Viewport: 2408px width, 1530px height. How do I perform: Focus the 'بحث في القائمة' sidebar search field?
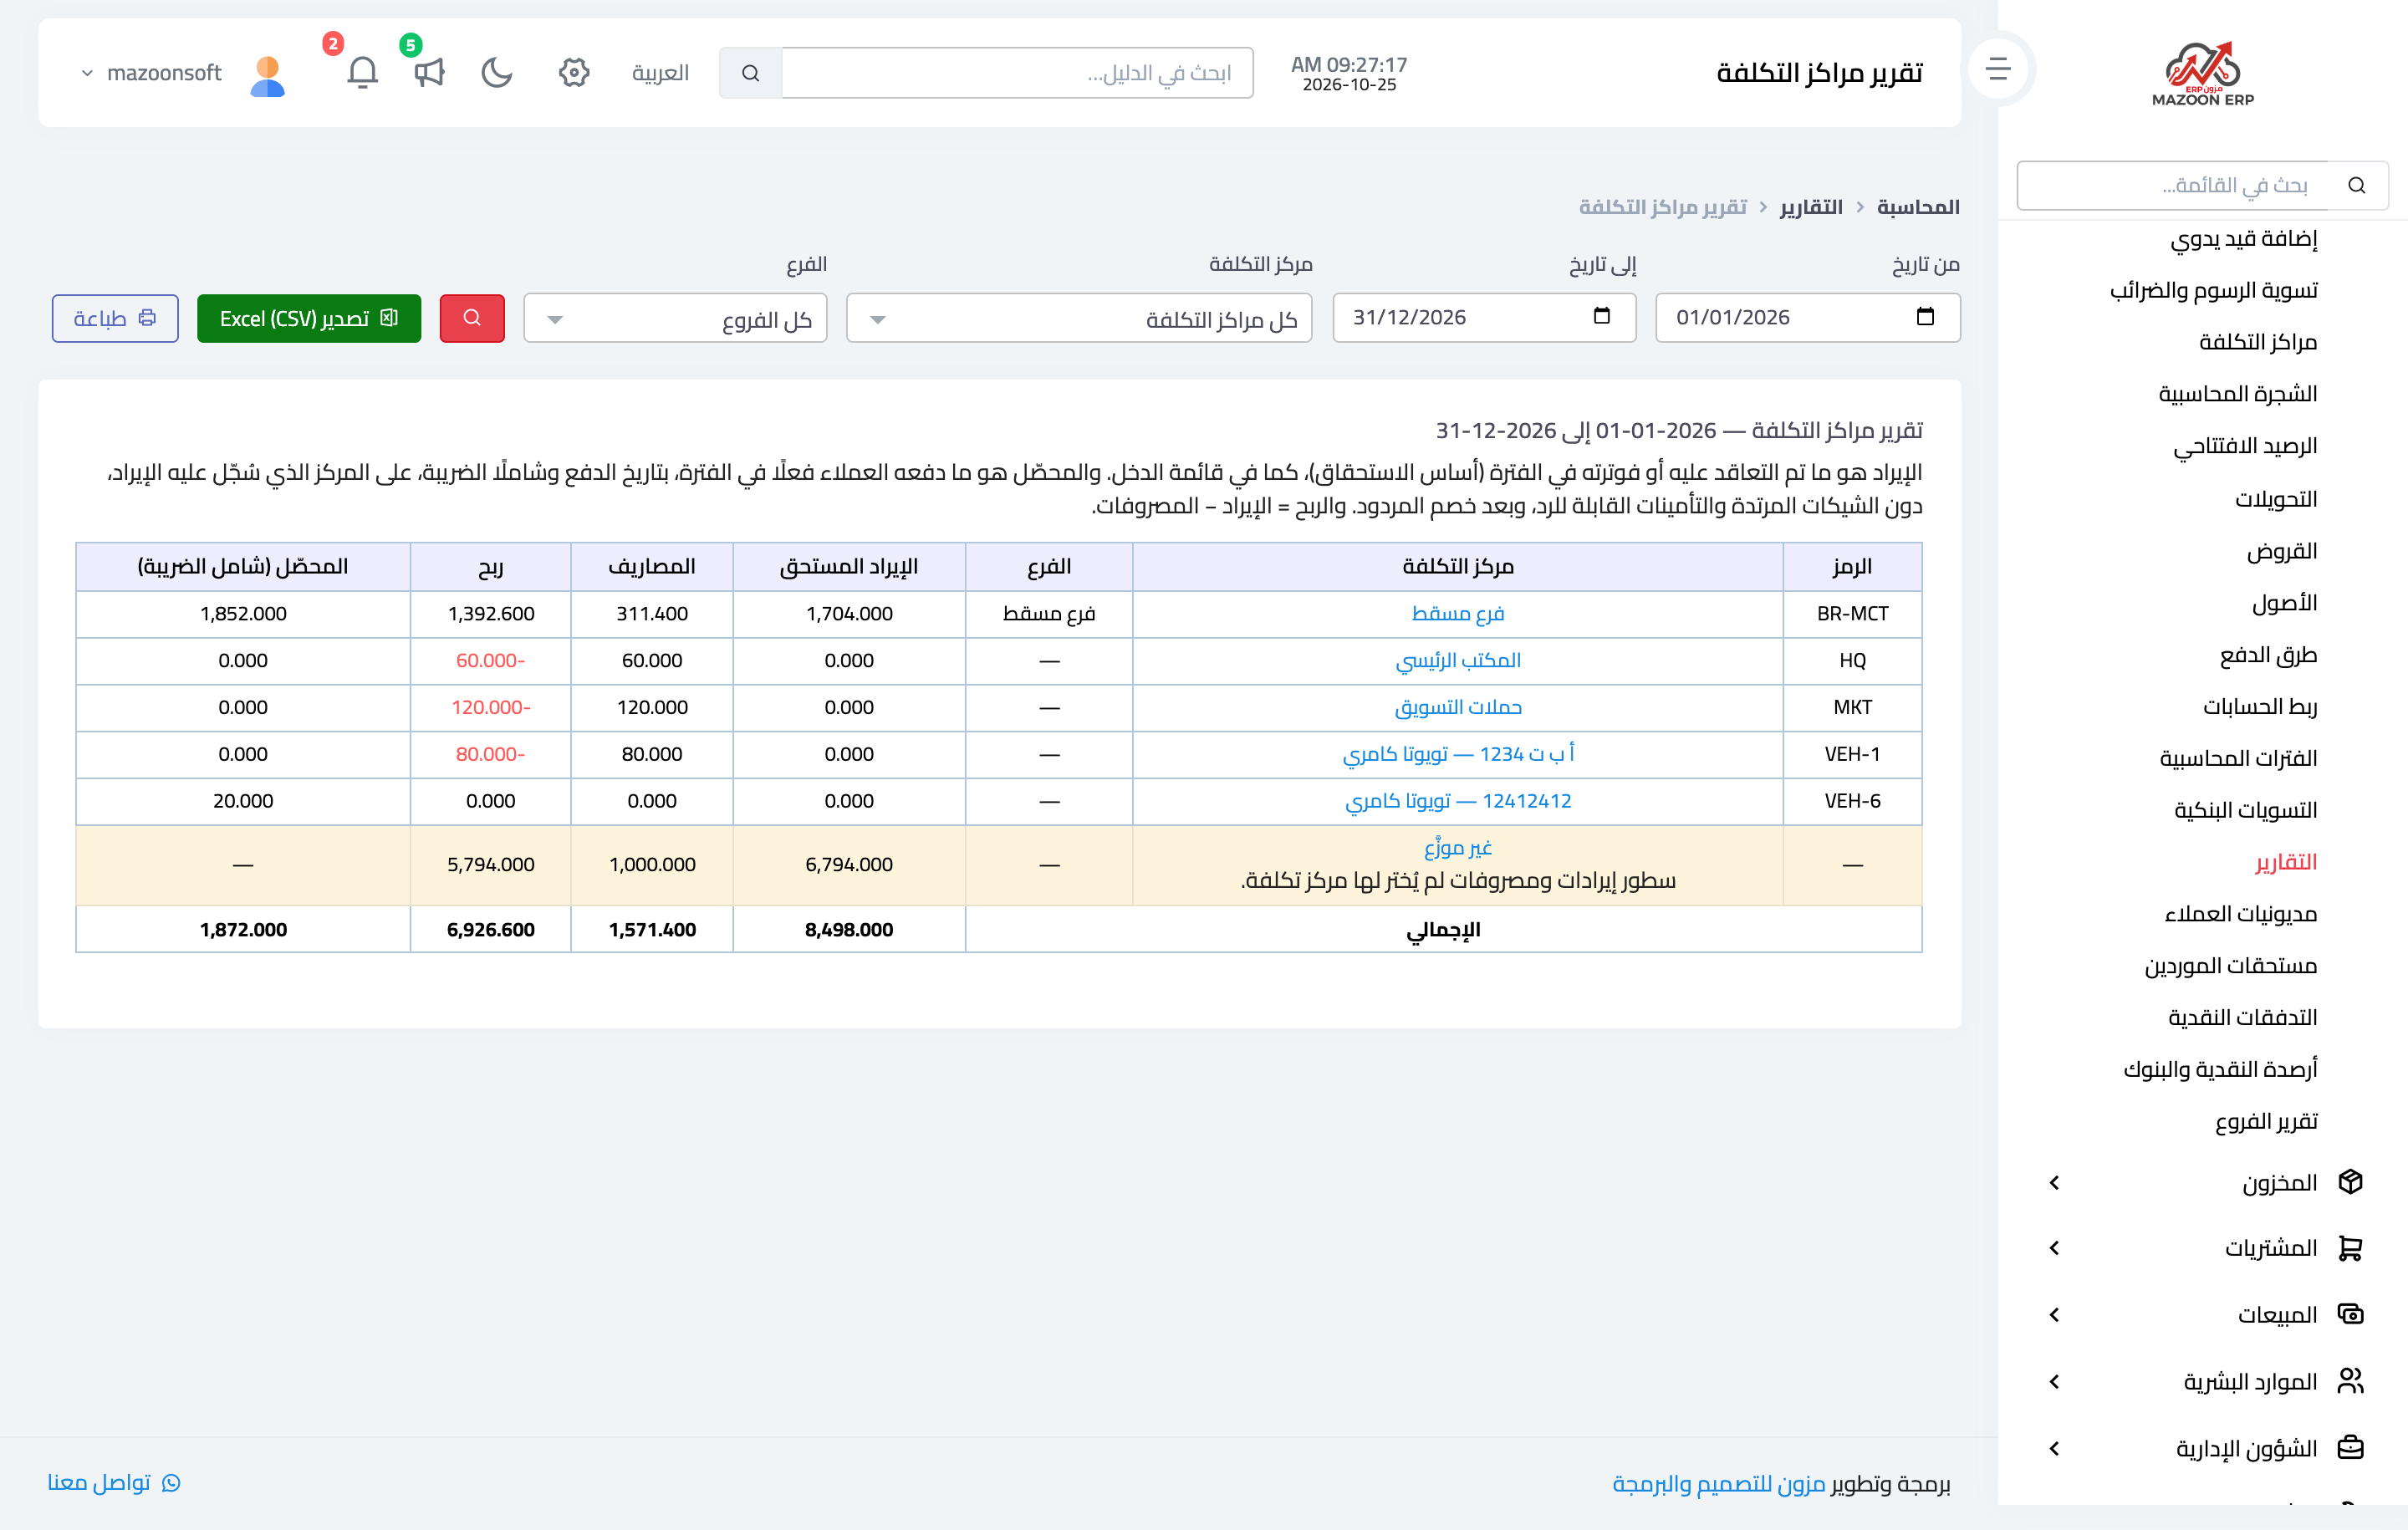[2173, 186]
